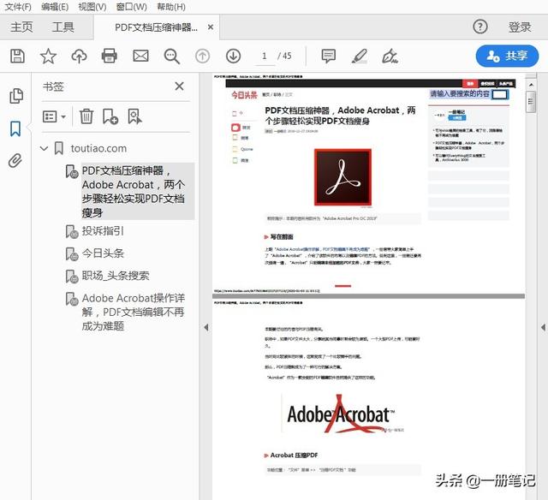Collapse the left navigation pane arrow
This screenshot has height=500, width=548.
[x=205, y=327]
